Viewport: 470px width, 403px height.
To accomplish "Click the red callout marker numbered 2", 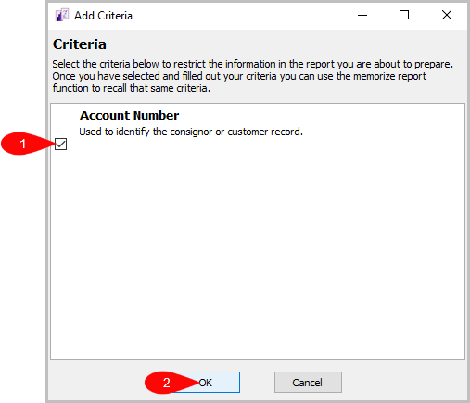I will point(167,383).
